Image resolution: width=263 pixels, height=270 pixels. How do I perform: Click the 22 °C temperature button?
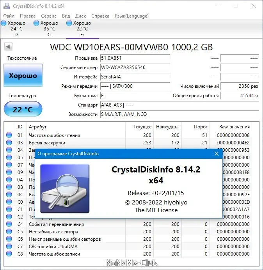pos(23,109)
